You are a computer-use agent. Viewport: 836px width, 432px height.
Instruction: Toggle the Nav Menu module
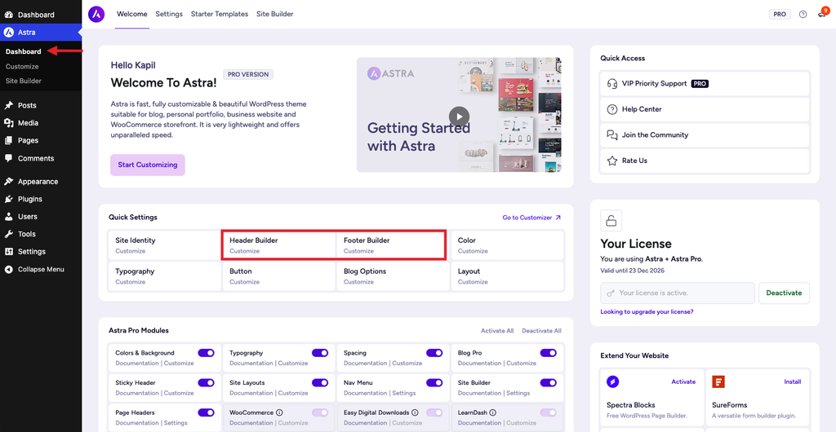pos(434,382)
